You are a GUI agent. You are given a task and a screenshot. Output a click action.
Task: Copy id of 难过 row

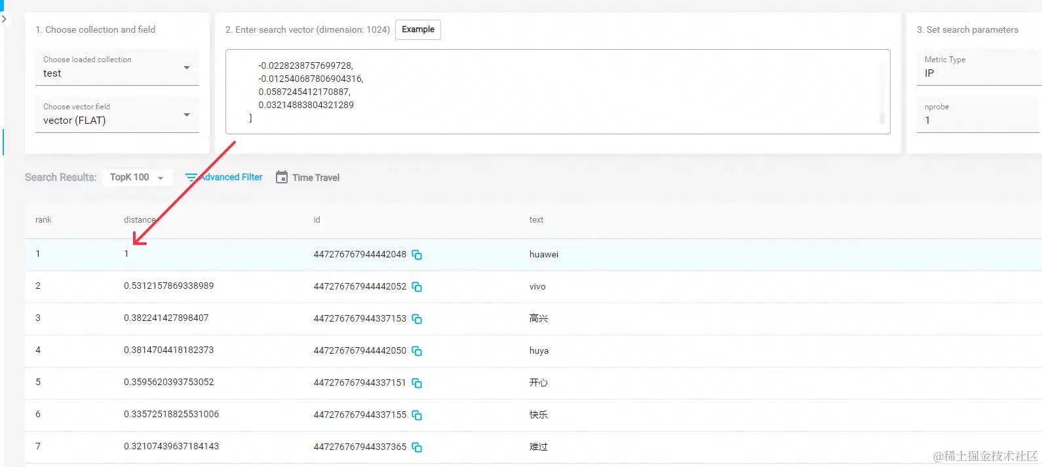(417, 447)
